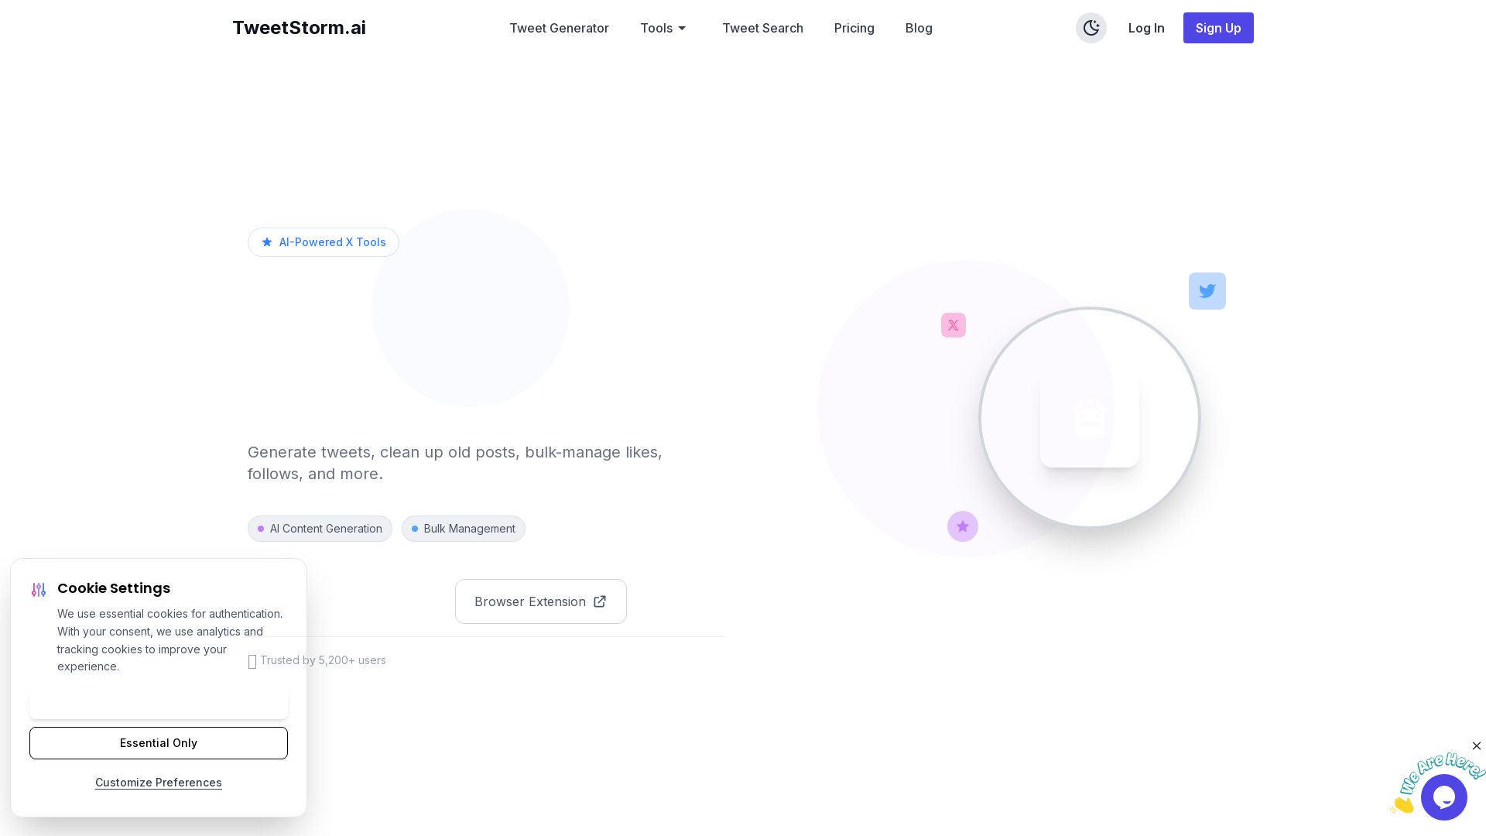Click the blue Twitter bird icon
This screenshot has width=1486, height=836.
point(1207,291)
